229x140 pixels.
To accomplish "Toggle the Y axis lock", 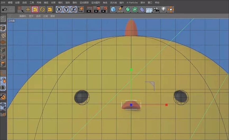I will [66, 9].
